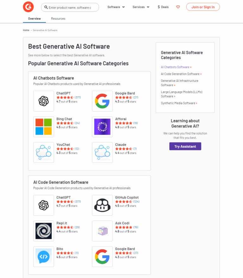
Task: Switch to the Resources tab
Action: point(58,19)
